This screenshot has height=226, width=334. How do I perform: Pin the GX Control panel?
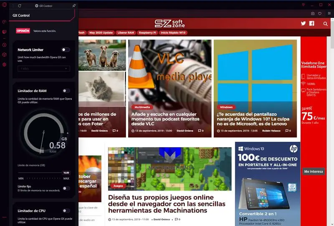pyautogui.click(x=74, y=6)
